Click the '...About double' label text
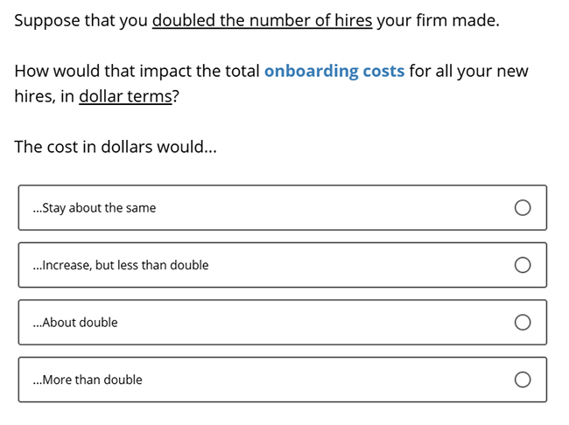Screen dimensions: 569x425 pos(75,323)
